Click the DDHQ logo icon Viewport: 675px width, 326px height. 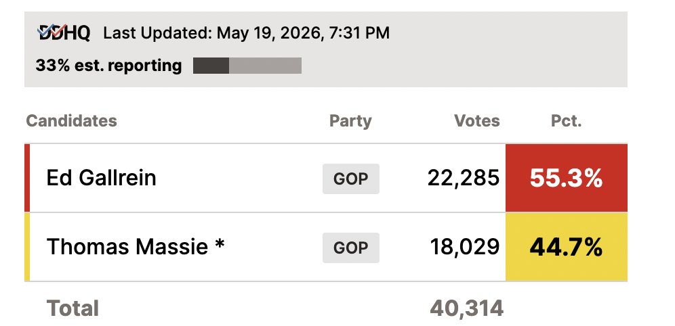point(64,32)
